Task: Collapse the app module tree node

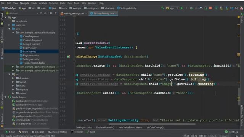Action: click(x=6, y=18)
